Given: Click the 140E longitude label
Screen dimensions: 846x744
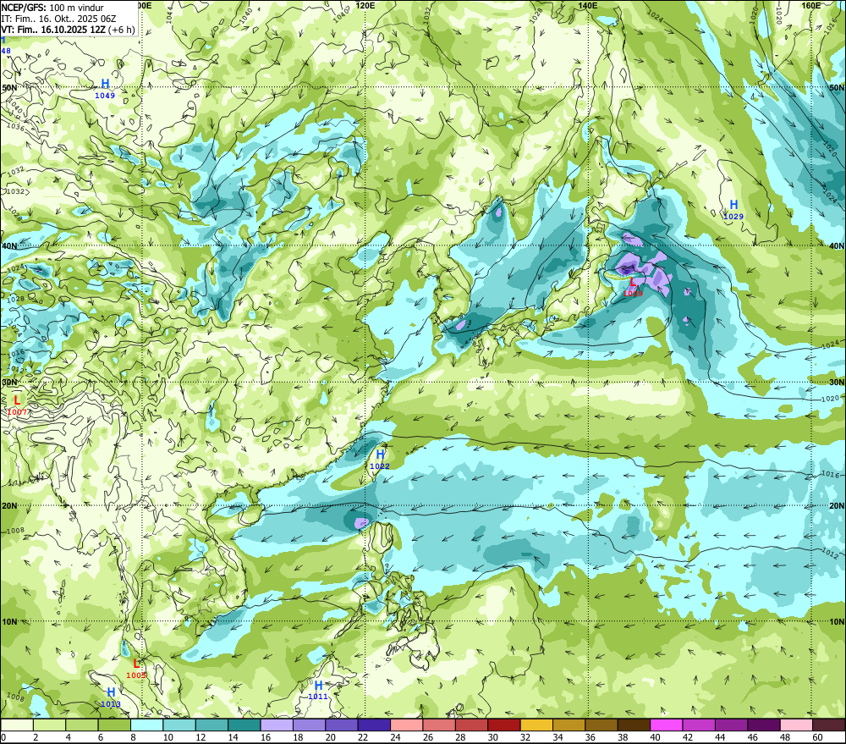Looking at the screenshot, I should point(588,5).
